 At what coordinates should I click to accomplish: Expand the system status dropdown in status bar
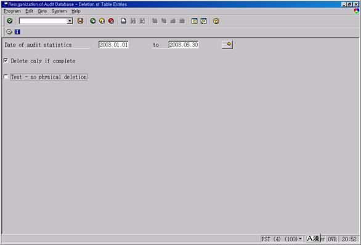tap(300, 239)
